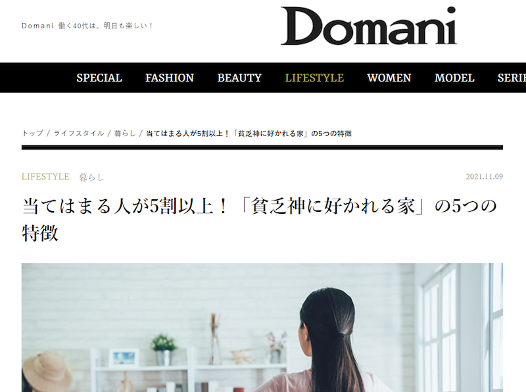Click the article headline 当てはまる人が5割以上
Screen dimensions: 526x392
pyautogui.click(x=258, y=219)
